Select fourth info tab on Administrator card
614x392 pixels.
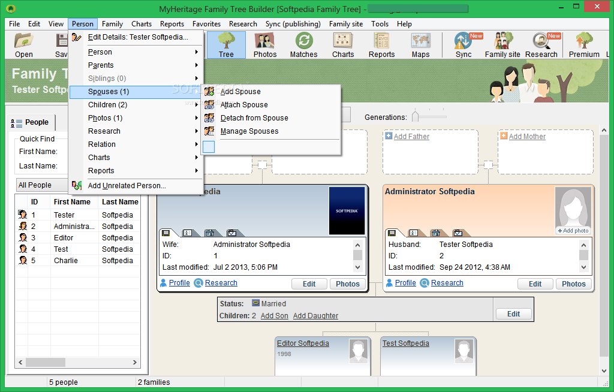(x=458, y=233)
